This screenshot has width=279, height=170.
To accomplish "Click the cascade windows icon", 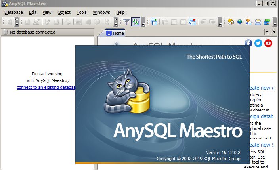I will point(165,22).
